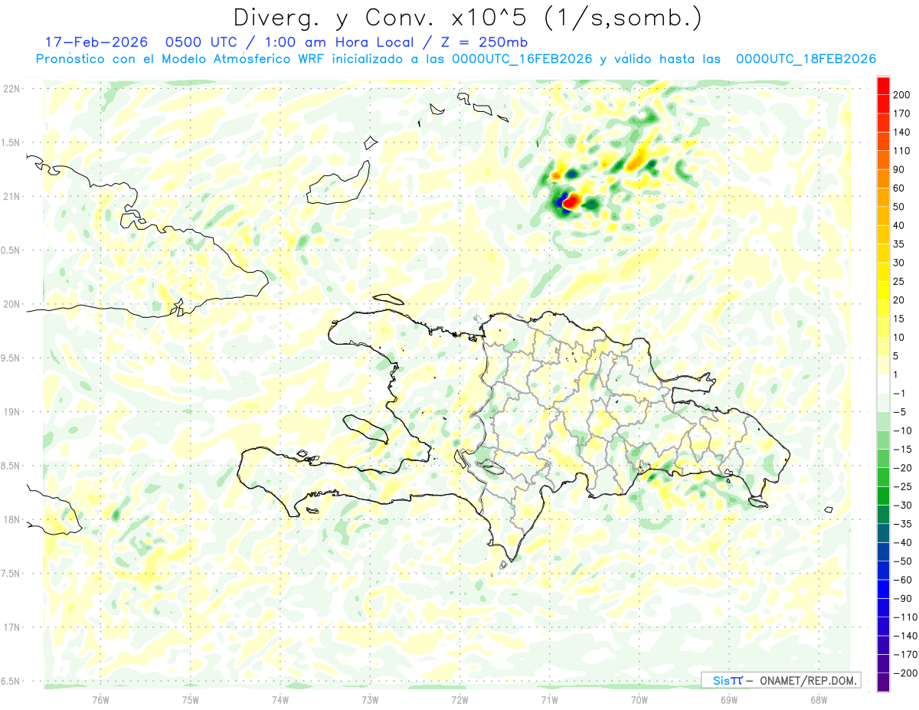919x710 pixels.
Task: Click the '0000UTC_16FEB2026' initialization time
Action: tap(522, 59)
